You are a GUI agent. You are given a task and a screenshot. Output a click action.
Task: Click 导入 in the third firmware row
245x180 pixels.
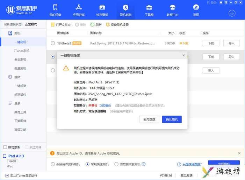[211, 70]
